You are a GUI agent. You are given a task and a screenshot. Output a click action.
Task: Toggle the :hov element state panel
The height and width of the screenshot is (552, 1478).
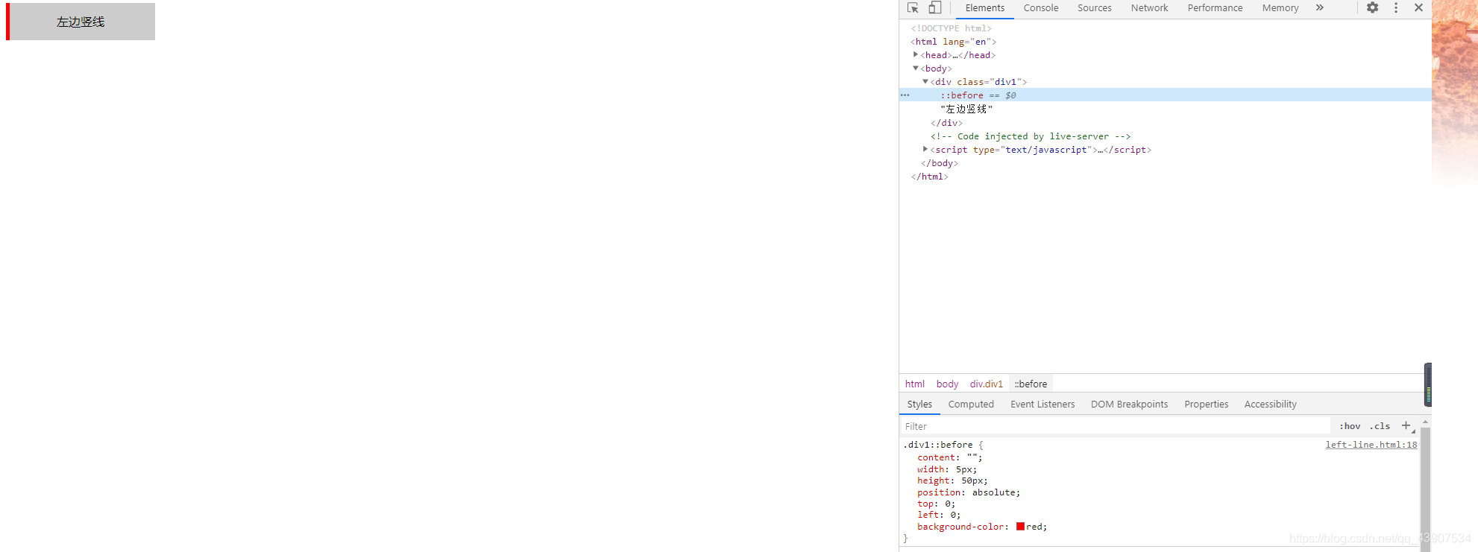coord(1350,426)
